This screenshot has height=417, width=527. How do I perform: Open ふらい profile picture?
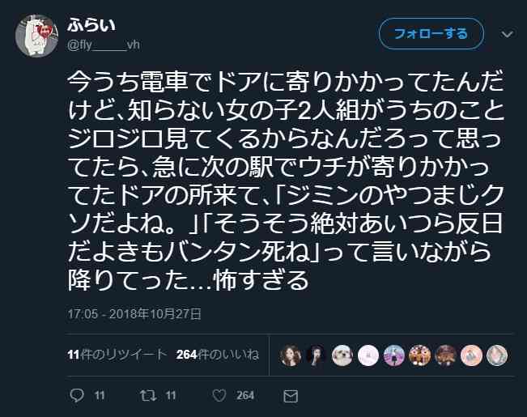point(36,36)
